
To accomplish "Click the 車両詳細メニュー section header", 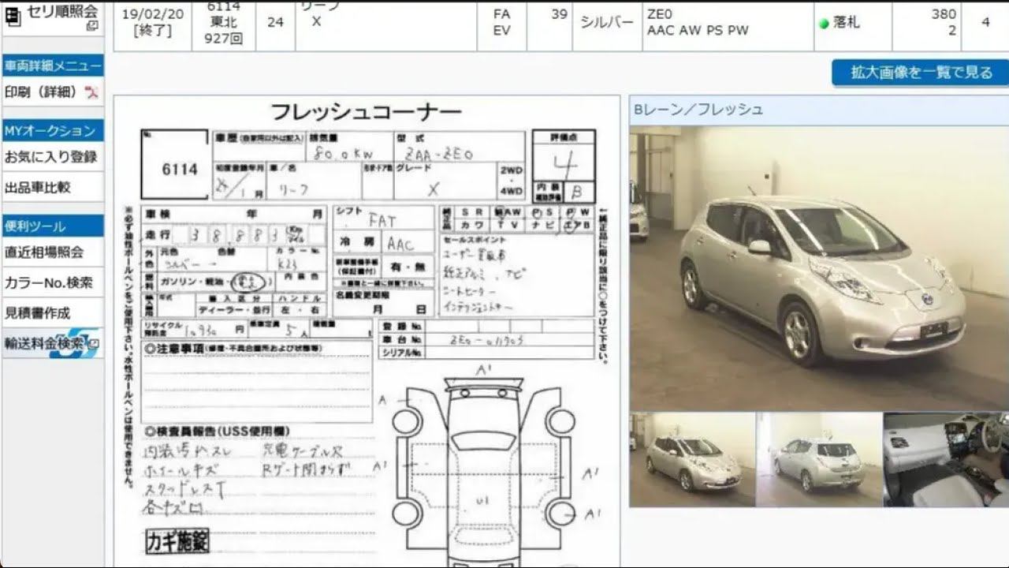I will point(53,66).
